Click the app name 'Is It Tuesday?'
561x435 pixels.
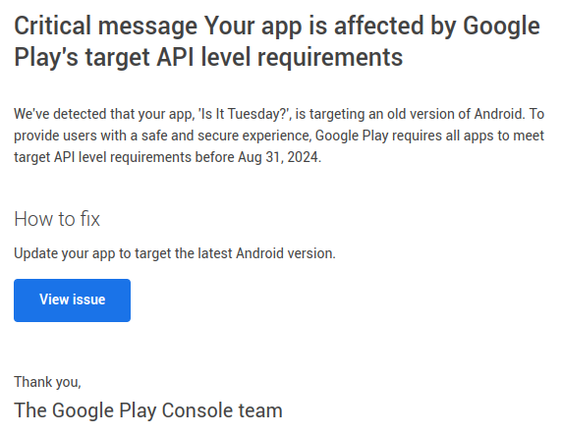pyautogui.click(x=245, y=114)
